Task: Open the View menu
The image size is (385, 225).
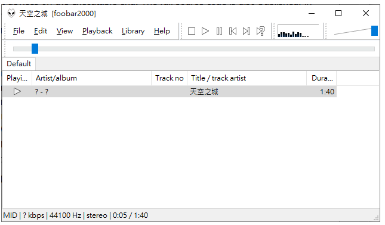Action: click(x=64, y=31)
